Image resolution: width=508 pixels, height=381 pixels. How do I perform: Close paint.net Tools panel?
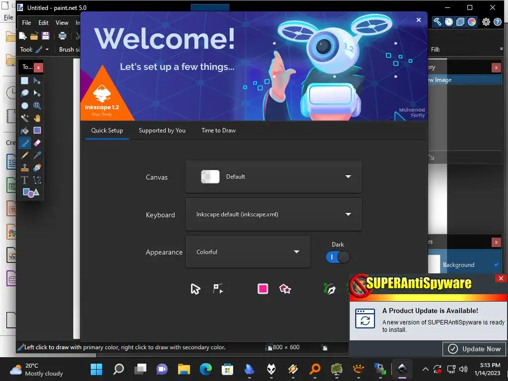[38, 67]
